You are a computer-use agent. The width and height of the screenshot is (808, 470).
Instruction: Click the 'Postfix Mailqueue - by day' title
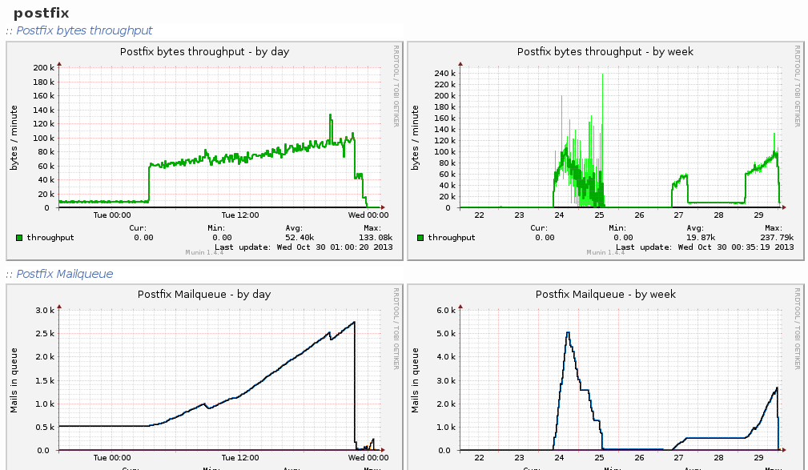pos(204,294)
